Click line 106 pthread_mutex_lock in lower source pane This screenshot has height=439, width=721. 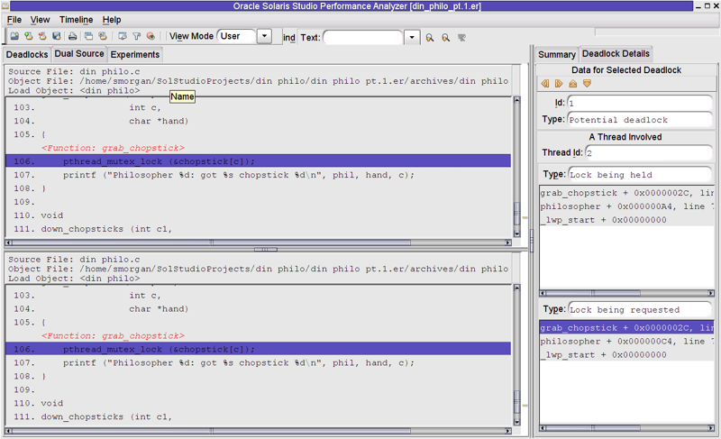tap(259, 350)
